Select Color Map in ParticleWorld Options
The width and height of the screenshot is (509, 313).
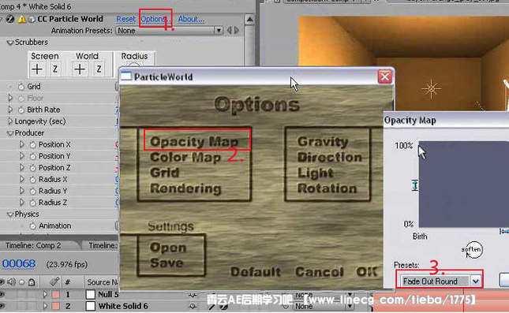pos(185,158)
